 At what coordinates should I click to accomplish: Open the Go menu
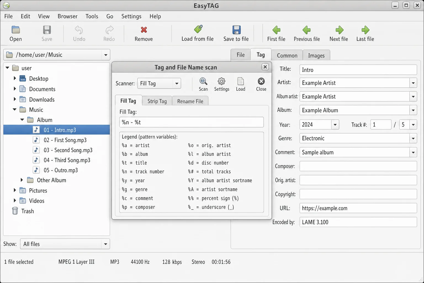tap(110, 16)
